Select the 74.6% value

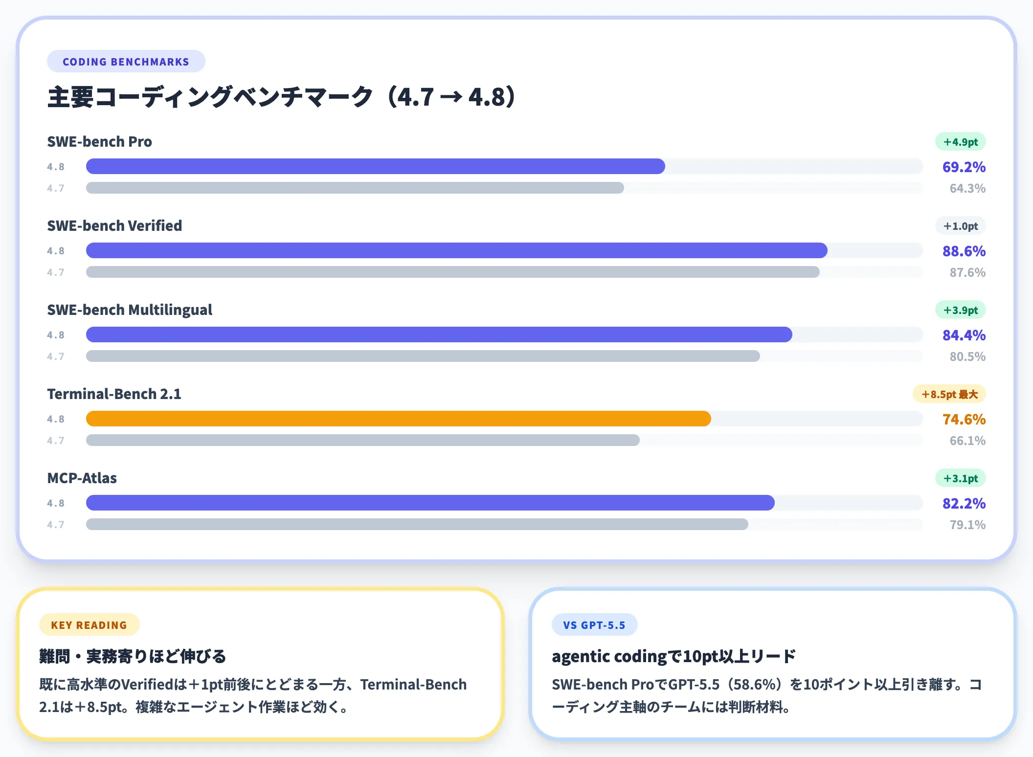click(964, 419)
